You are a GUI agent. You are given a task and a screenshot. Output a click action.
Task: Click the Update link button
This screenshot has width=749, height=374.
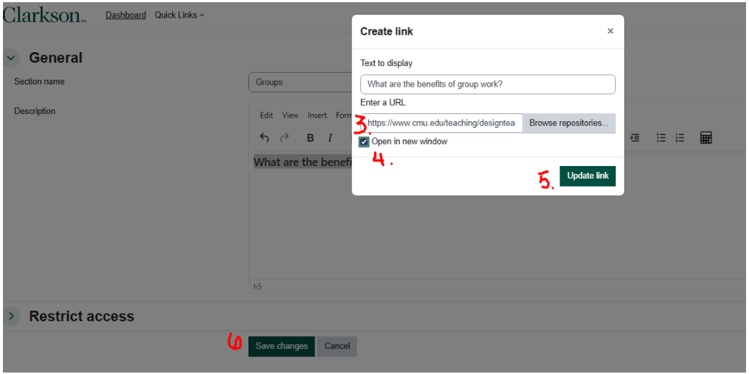coord(587,176)
